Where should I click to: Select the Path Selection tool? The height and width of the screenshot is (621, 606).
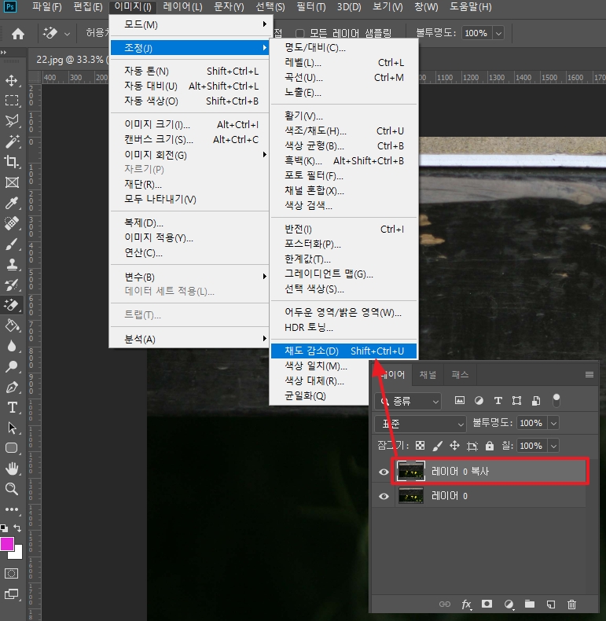click(x=12, y=428)
